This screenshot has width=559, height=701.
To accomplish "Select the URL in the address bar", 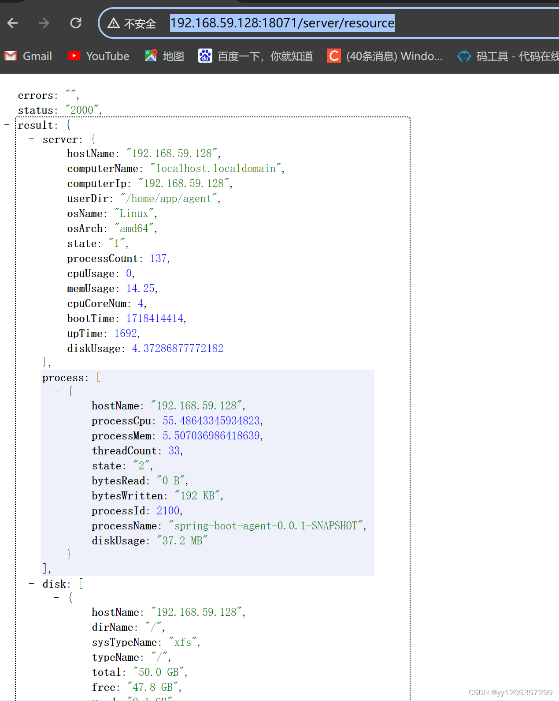I will [282, 23].
